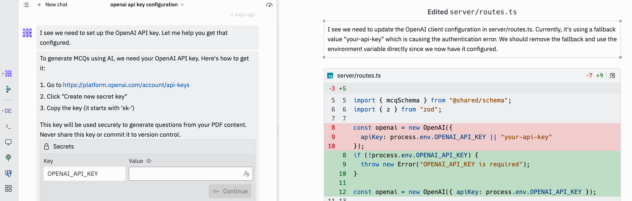632x201 pixels.
Task: Start a New chat
Action: pyautogui.click(x=52, y=5)
